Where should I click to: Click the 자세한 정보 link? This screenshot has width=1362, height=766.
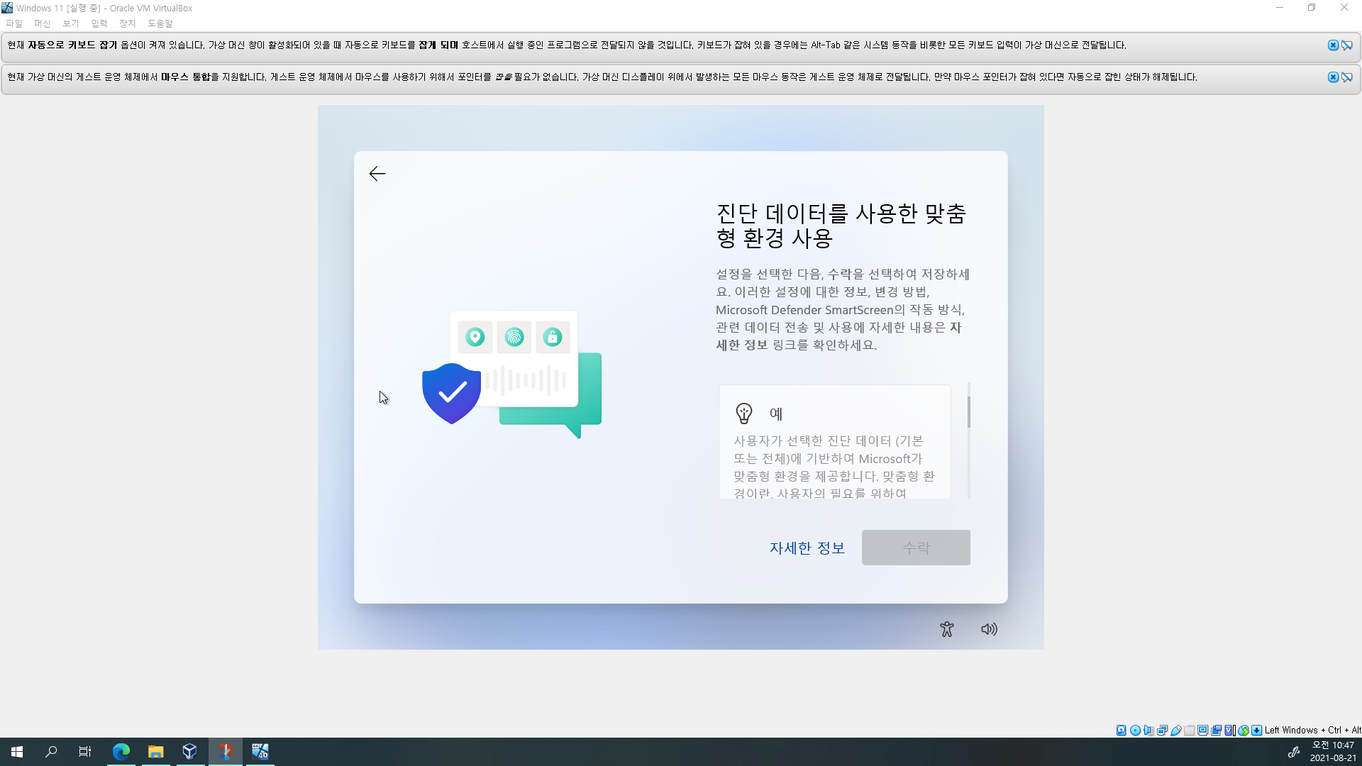(x=807, y=548)
